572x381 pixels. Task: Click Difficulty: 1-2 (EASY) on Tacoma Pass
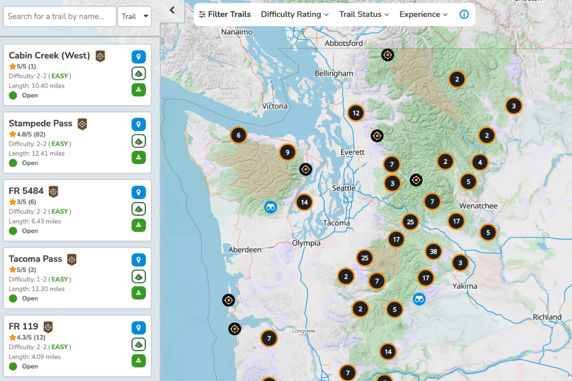point(40,279)
